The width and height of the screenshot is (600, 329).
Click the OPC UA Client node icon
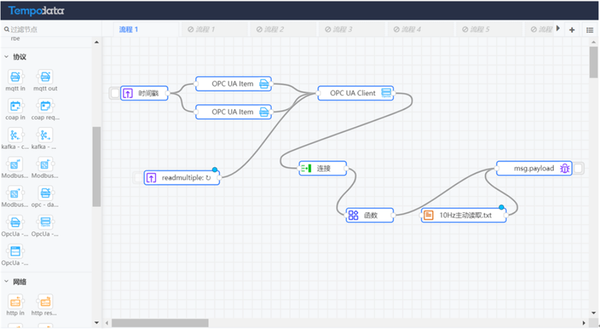(x=386, y=93)
